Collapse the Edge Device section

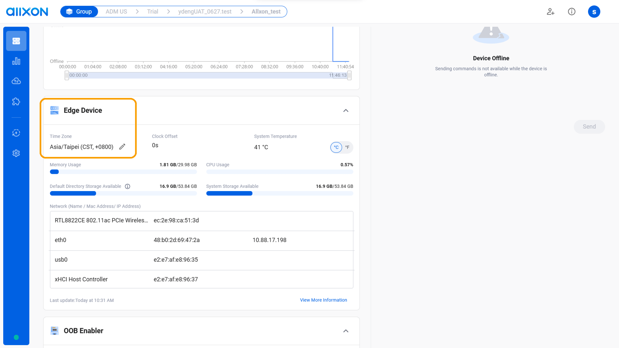pos(345,110)
